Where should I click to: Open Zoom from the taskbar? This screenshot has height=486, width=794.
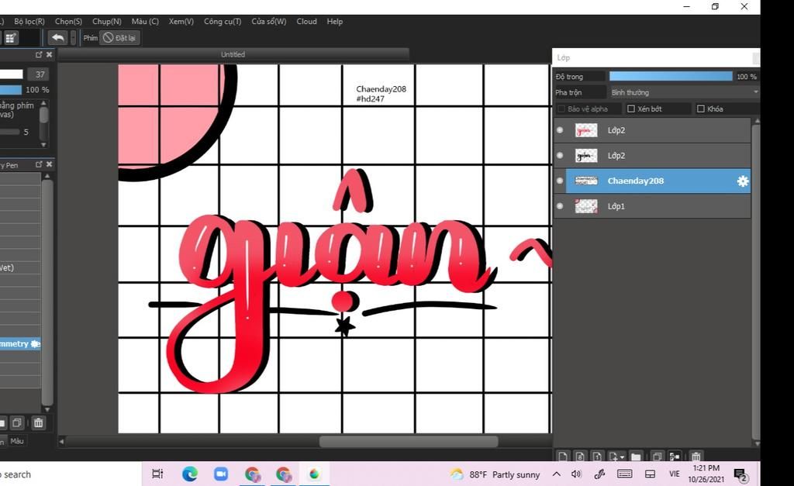point(221,474)
